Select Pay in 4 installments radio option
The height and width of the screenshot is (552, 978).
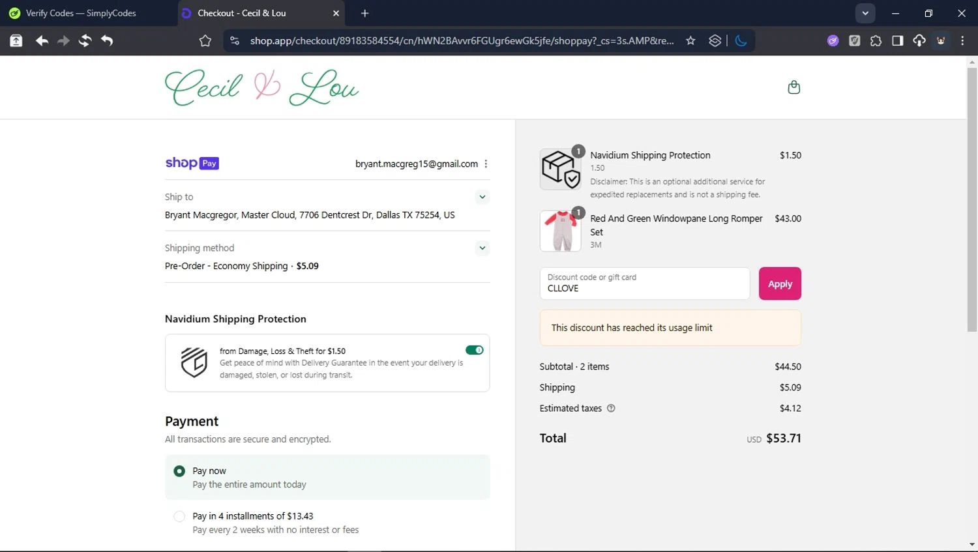(x=179, y=516)
